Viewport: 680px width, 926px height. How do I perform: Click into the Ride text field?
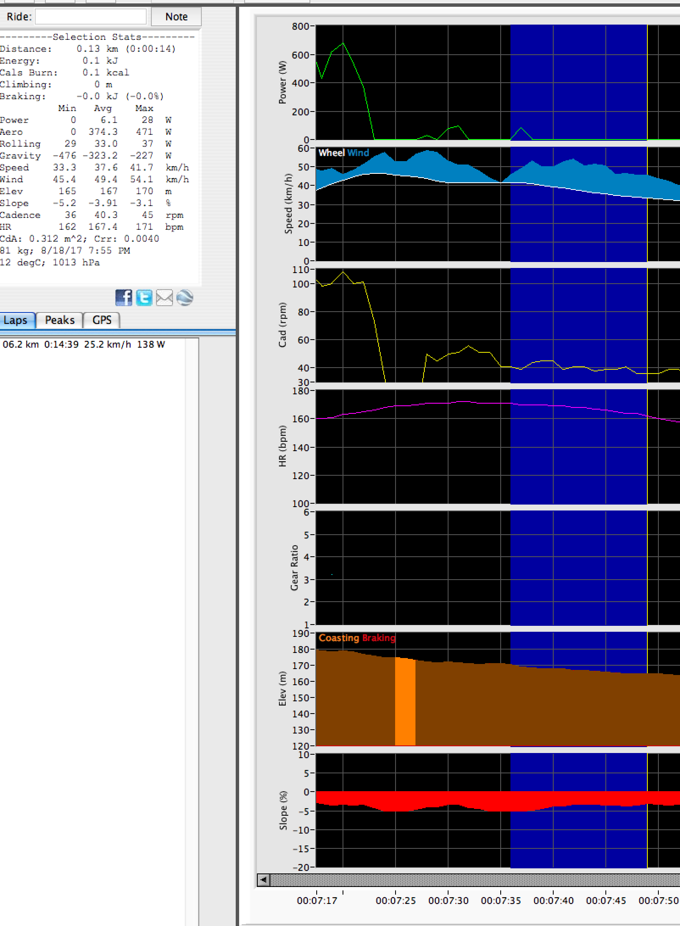pyautogui.click(x=90, y=17)
